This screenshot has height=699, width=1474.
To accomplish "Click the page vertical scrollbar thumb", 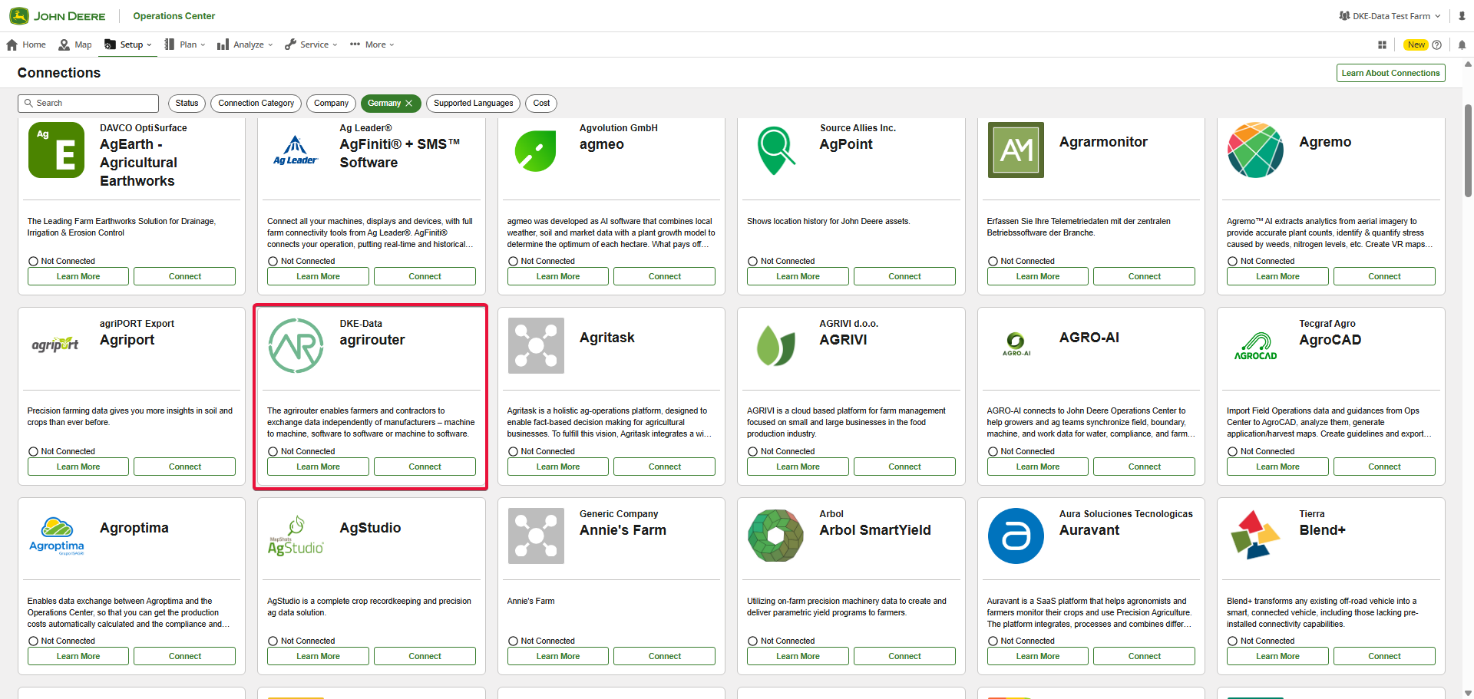I will tap(1468, 150).
